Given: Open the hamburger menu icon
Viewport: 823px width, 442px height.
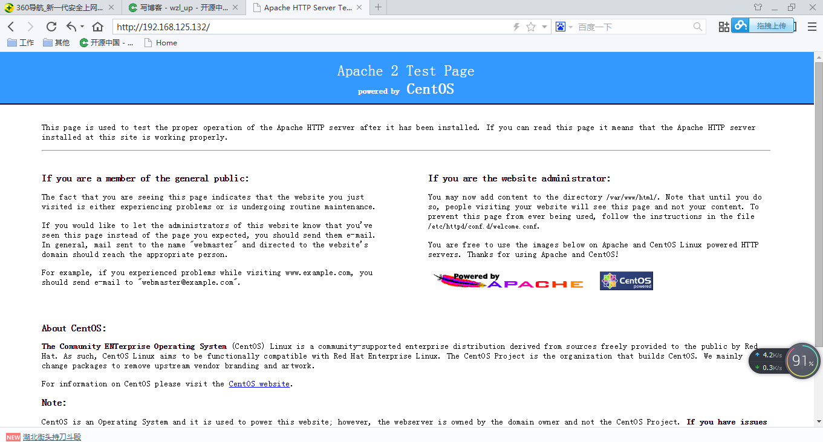Looking at the screenshot, I should (x=812, y=26).
